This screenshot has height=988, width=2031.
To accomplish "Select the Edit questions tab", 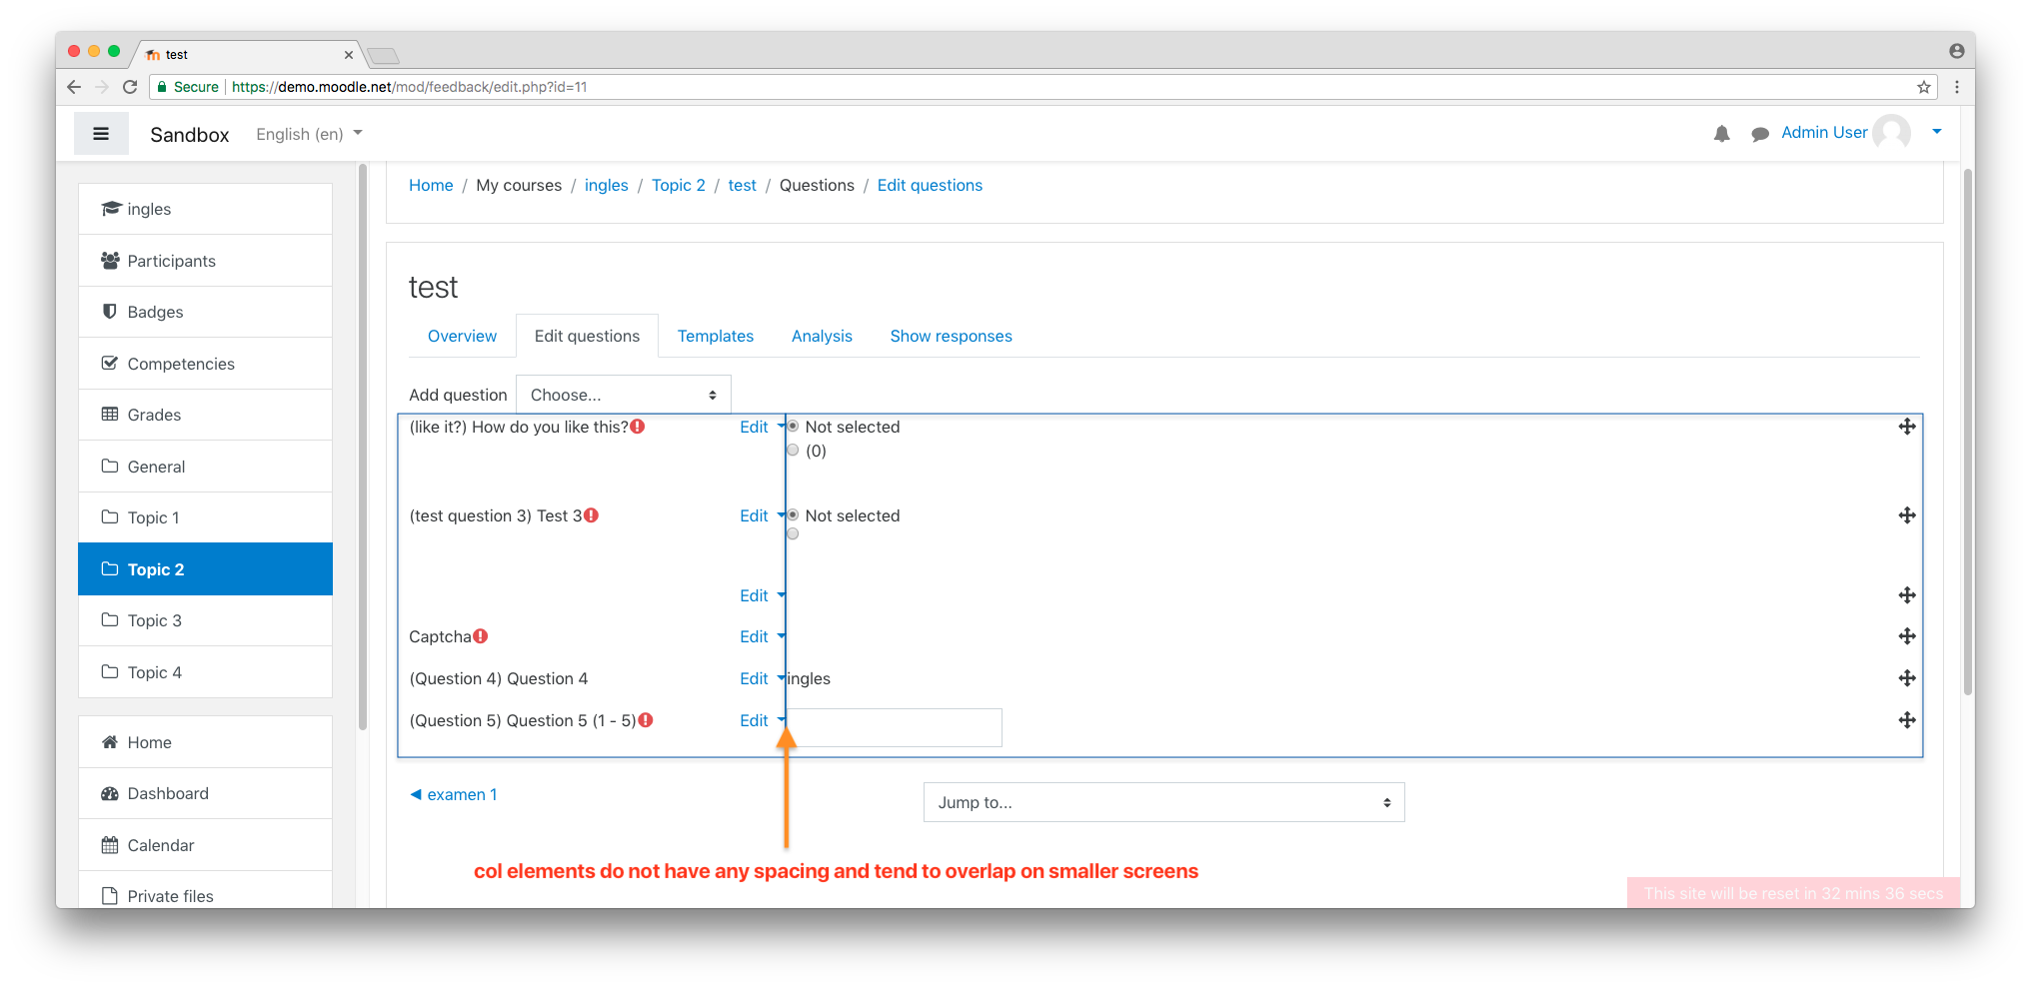I will click(587, 336).
